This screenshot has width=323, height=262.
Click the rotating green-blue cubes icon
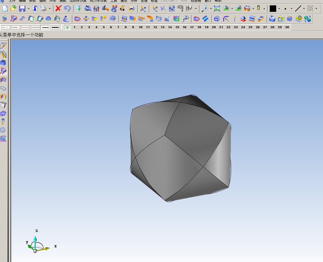(x=307, y=19)
